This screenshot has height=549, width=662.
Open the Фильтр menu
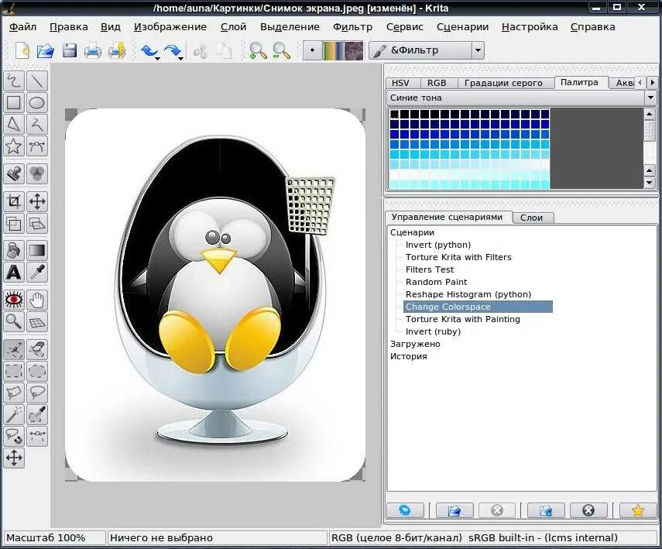[352, 26]
